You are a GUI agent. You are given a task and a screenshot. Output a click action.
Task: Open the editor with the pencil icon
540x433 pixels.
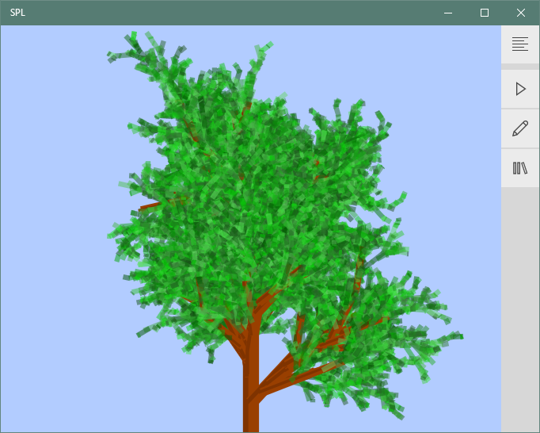520,128
